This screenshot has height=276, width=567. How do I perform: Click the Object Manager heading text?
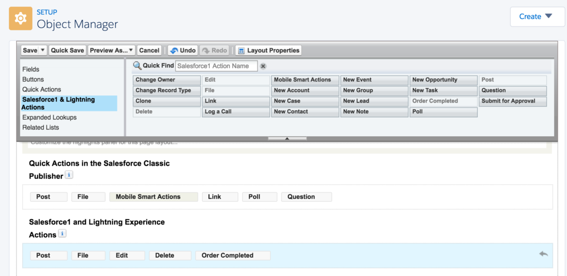click(x=78, y=24)
